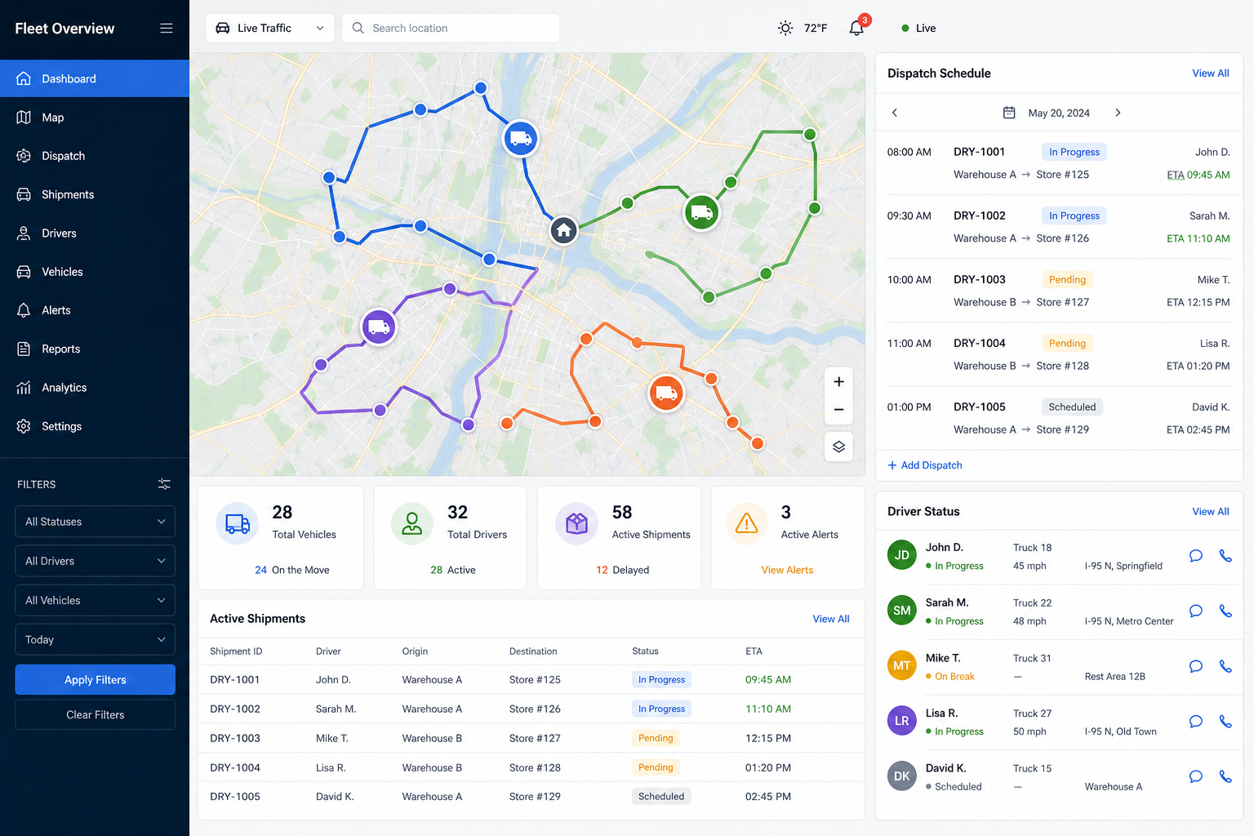Click the Clear Filters button
Screen dimensions: 1254x836
pos(95,714)
